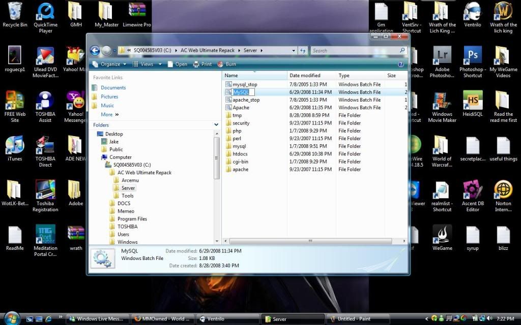Select cgi-bin folder in file list
Image resolution: width=521 pixels, height=325 pixels.
240,161
